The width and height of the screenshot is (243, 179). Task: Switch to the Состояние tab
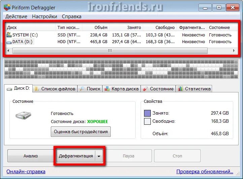158,89
